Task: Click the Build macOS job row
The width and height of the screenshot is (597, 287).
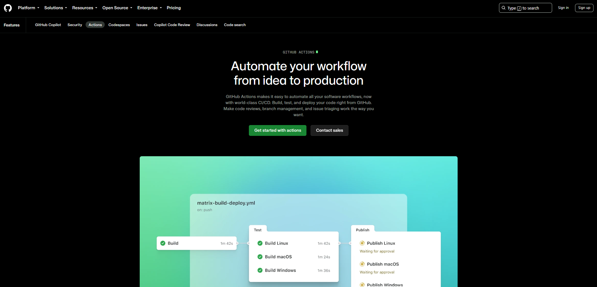Action: click(x=294, y=257)
